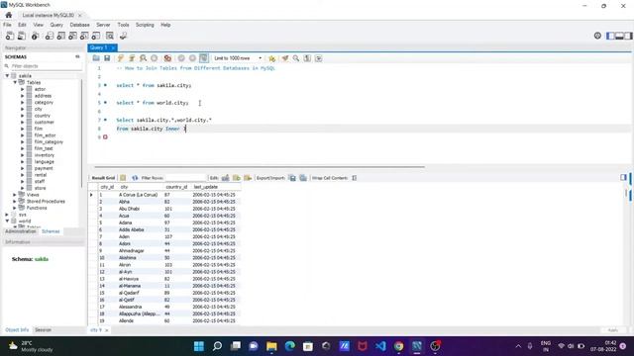Click the Create new table toolbar icon
This screenshot has height=356, width=634.
[x=61, y=36]
